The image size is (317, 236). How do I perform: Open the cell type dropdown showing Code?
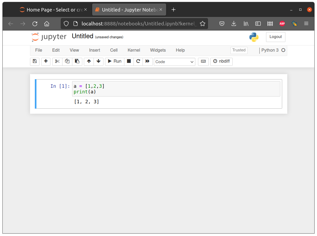[x=174, y=62]
